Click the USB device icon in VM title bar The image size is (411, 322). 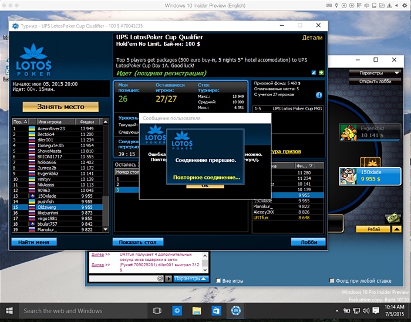click(336, 5)
